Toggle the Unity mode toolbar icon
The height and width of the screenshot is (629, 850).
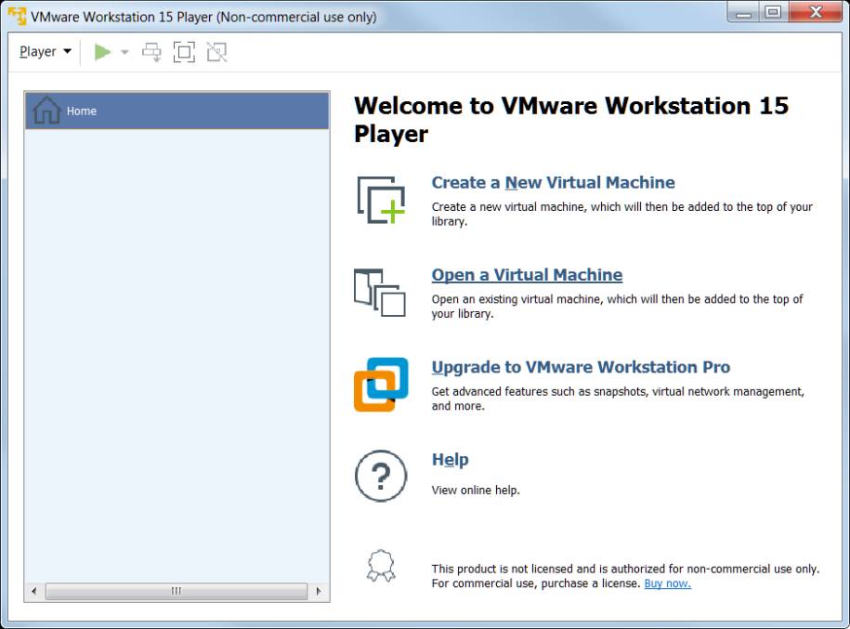[216, 52]
